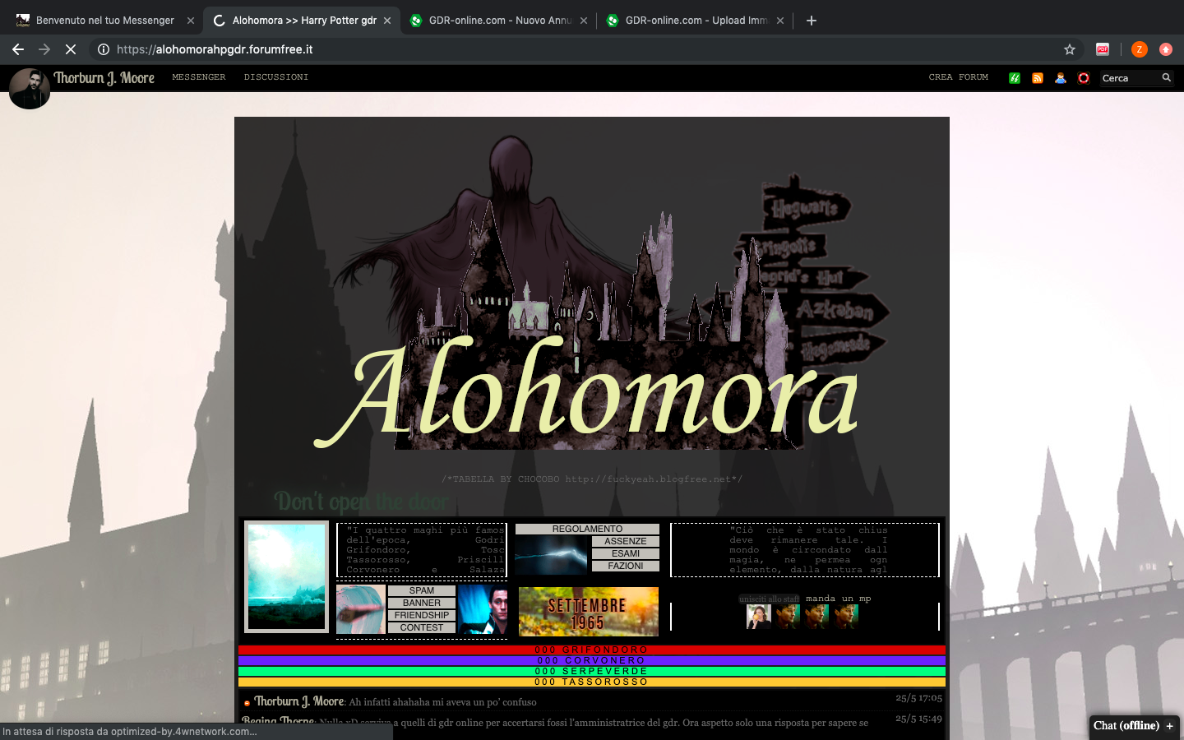Open the FRIENDSHIP button
The height and width of the screenshot is (740, 1184).
click(x=422, y=615)
